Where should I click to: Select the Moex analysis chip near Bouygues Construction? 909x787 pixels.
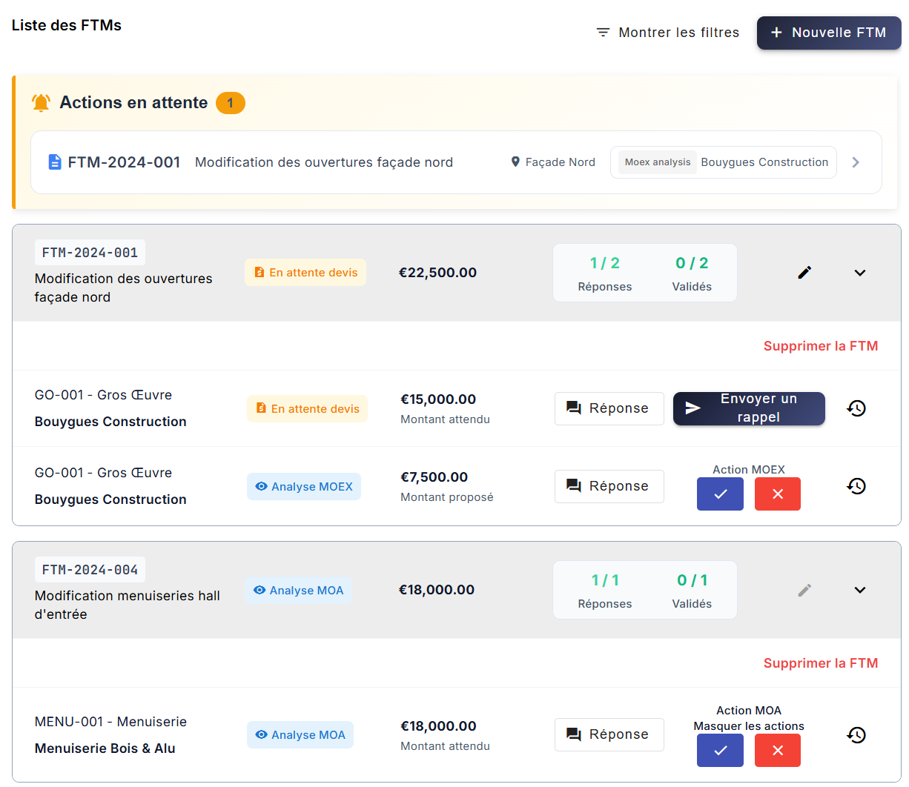point(658,162)
